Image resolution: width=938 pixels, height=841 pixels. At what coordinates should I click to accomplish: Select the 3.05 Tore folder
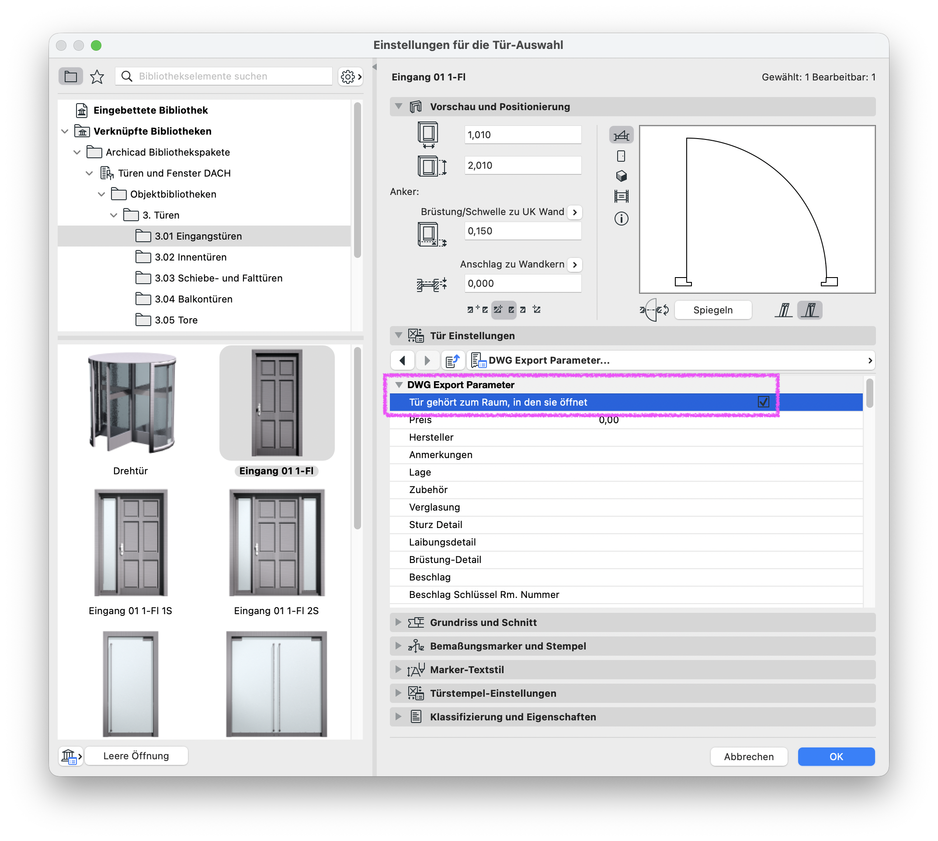176,320
